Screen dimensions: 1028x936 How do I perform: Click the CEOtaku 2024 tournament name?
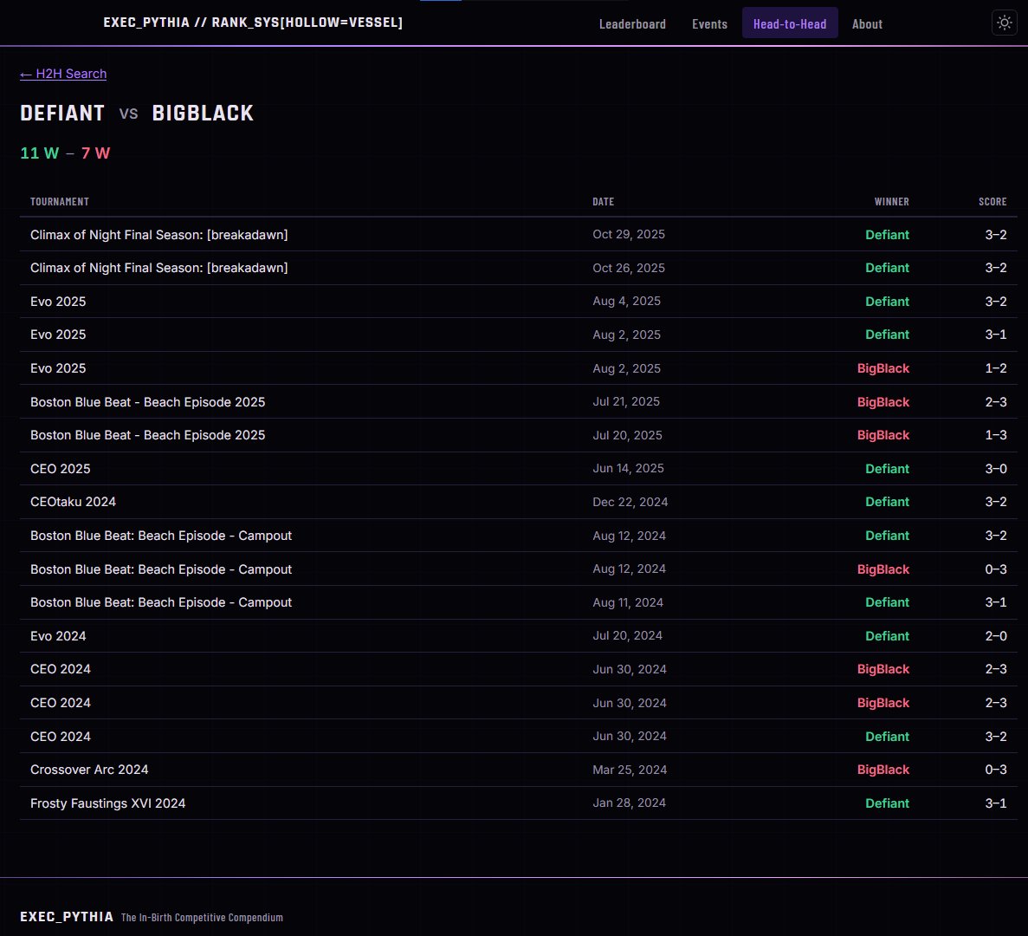point(73,502)
